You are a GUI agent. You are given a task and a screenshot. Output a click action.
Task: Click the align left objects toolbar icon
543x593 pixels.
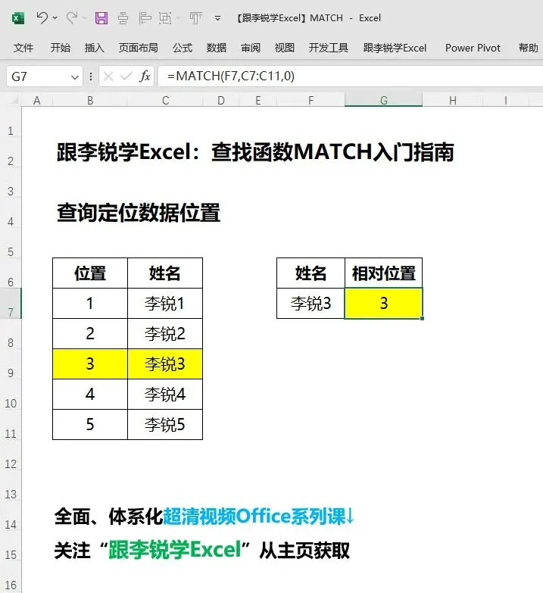[x=145, y=17]
